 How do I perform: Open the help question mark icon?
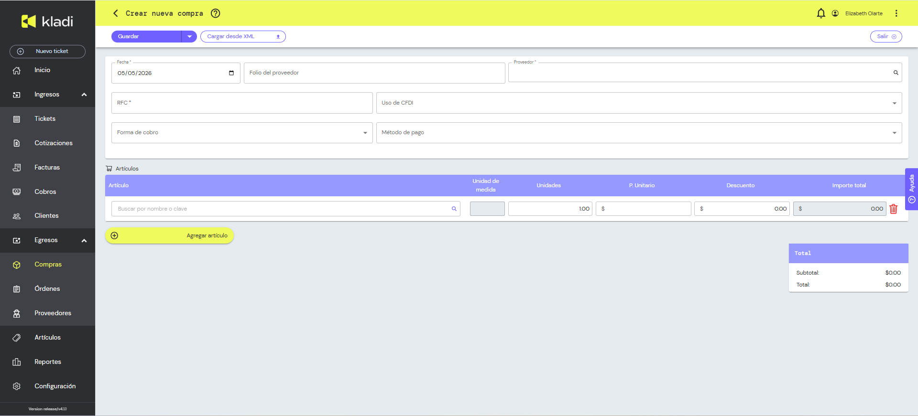(216, 13)
